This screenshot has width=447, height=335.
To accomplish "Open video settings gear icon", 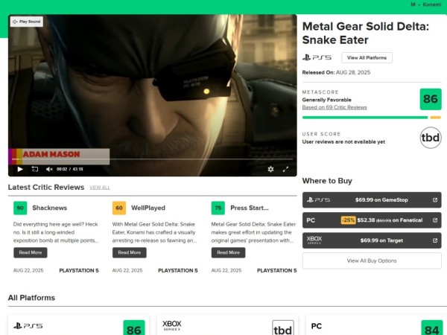I will pyautogui.click(x=270, y=169).
